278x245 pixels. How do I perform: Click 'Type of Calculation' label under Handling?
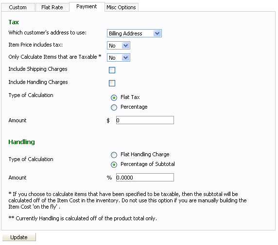click(x=31, y=159)
